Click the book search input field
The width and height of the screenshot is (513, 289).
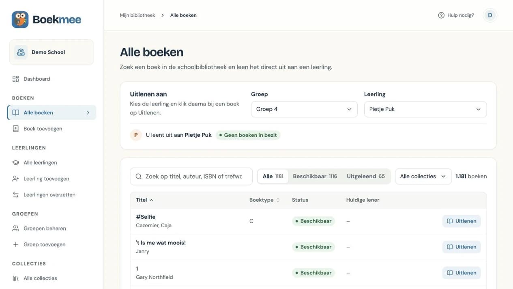[x=191, y=176]
